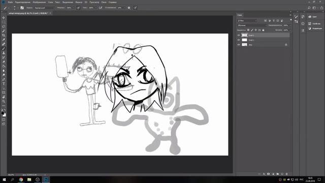
Task: Select the History Brush tool
Action: [x=4, y=57]
